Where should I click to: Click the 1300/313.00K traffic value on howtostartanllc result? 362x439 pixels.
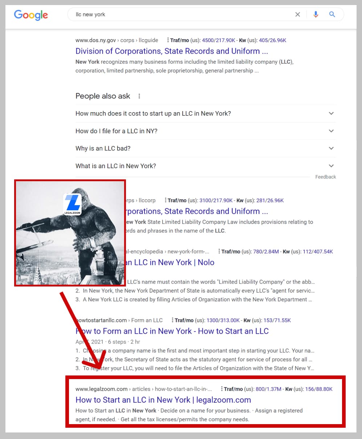click(223, 321)
